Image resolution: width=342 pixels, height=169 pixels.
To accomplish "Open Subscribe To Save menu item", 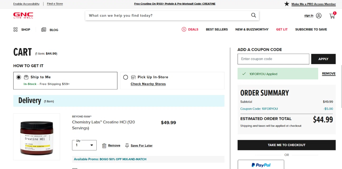I will coord(311,29).
